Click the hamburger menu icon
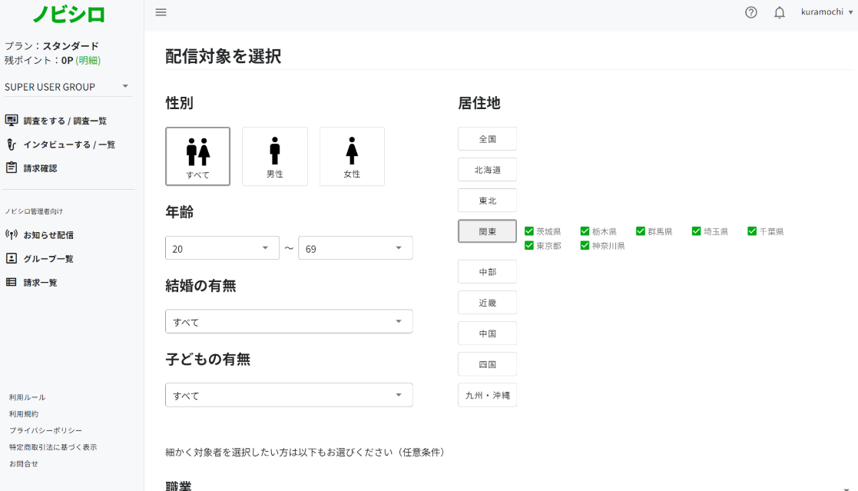 point(161,12)
